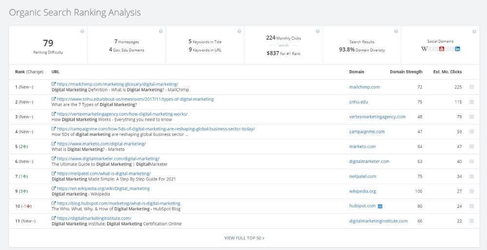Click the LinkedIn icon under Social Domains

457,49
